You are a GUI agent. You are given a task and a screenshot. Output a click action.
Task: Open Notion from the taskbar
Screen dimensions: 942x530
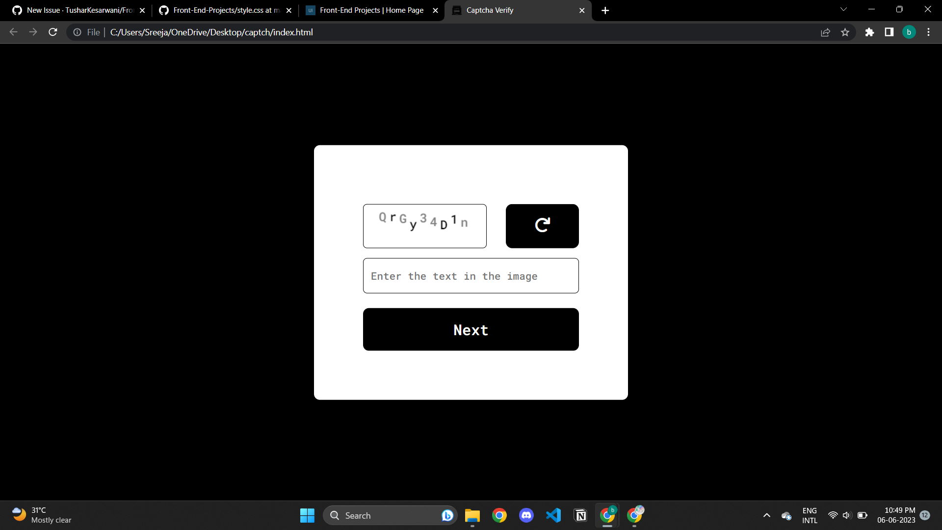pyautogui.click(x=580, y=515)
